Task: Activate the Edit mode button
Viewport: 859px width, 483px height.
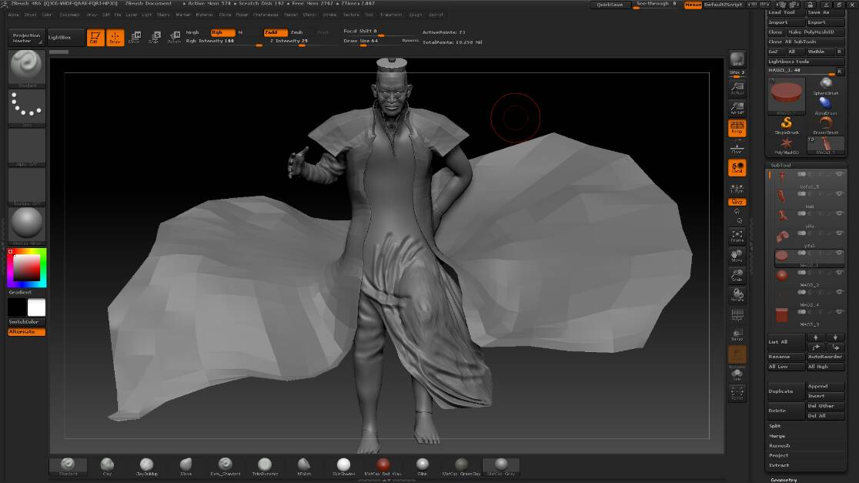Action: 95,38
